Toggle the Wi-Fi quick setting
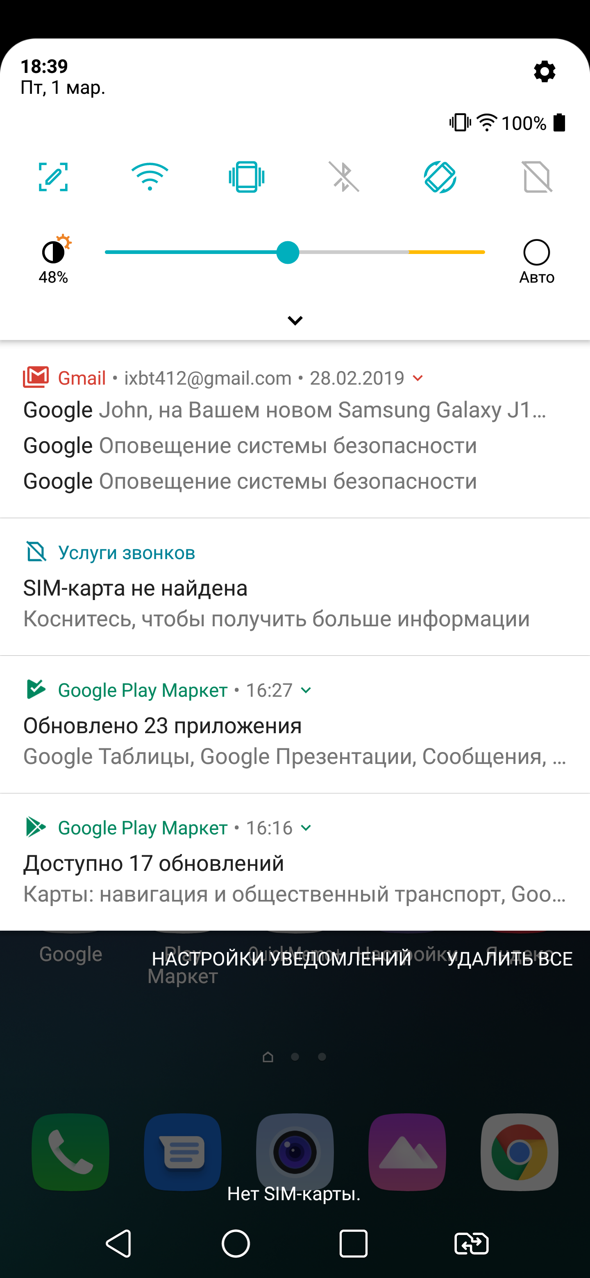Image resolution: width=590 pixels, height=1278 pixels. coord(150,177)
